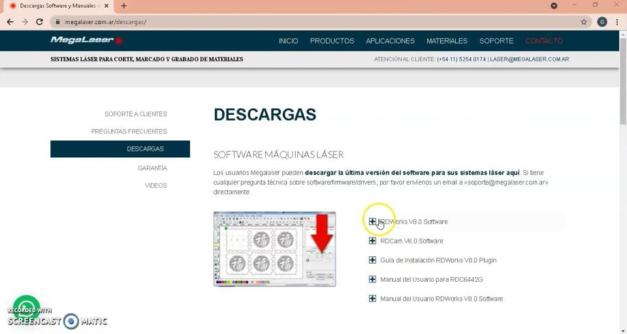Open the Chrome media control dropdown icon
This screenshot has height=334, width=627.
[x=554, y=6]
